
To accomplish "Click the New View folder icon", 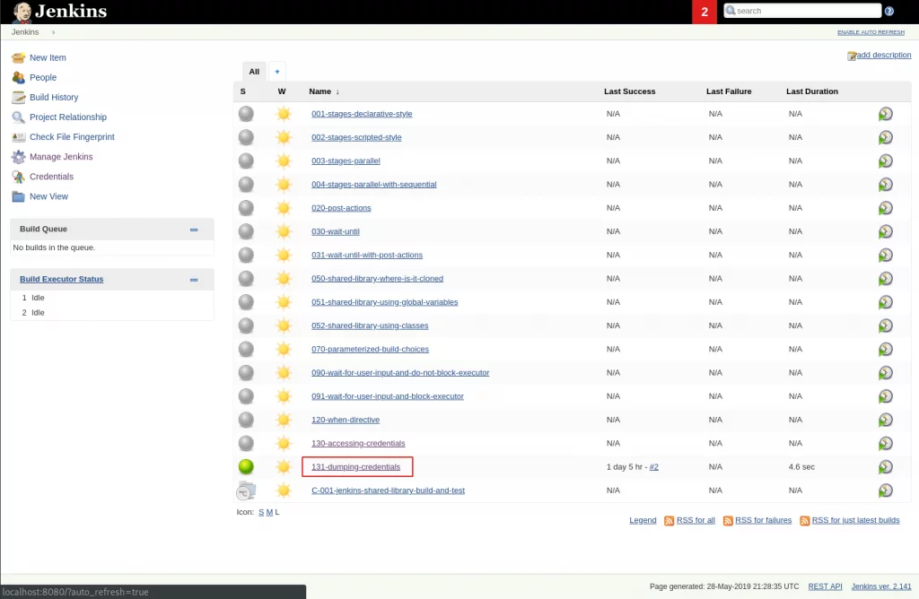I will point(19,196).
